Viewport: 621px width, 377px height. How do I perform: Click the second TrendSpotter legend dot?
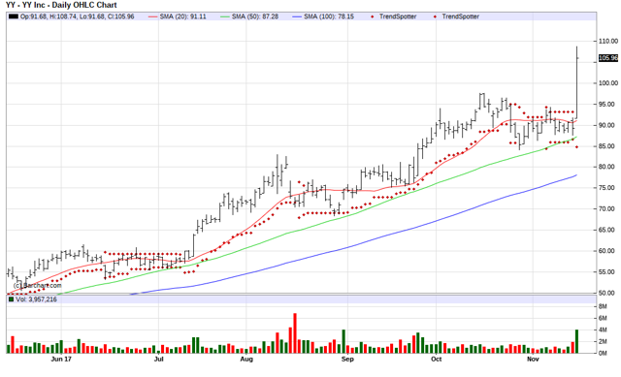point(435,16)
